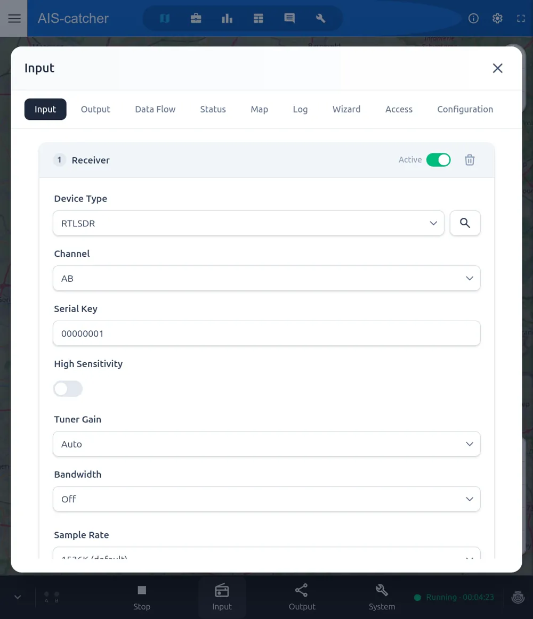Open the chat message icon in header

pos(289,18)
